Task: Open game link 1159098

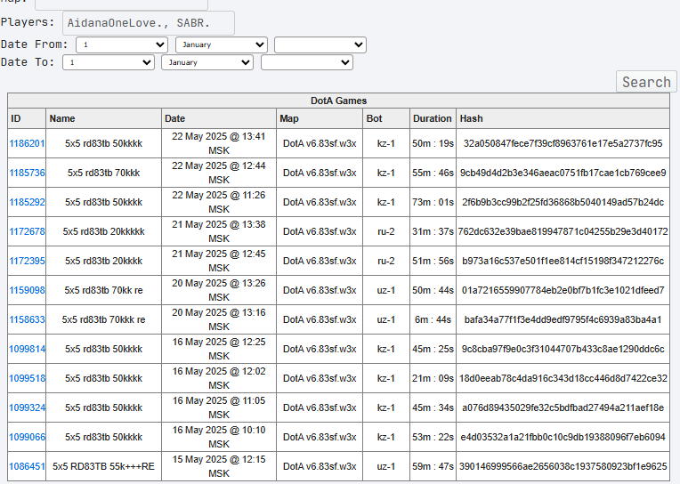Action: (27, 290)
